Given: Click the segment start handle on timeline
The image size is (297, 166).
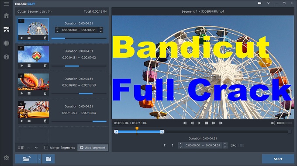Looking at the screenshot, I should pyautogui.click(x=116, y=131).
